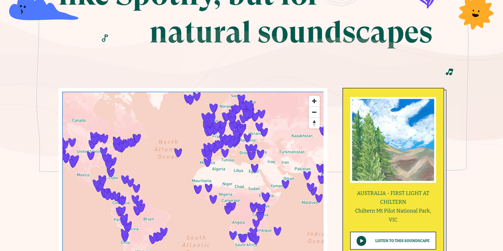This screenshot has height=251, width=503.
Task: Select the marker over the Egypt label
Action: click(254, 168)
